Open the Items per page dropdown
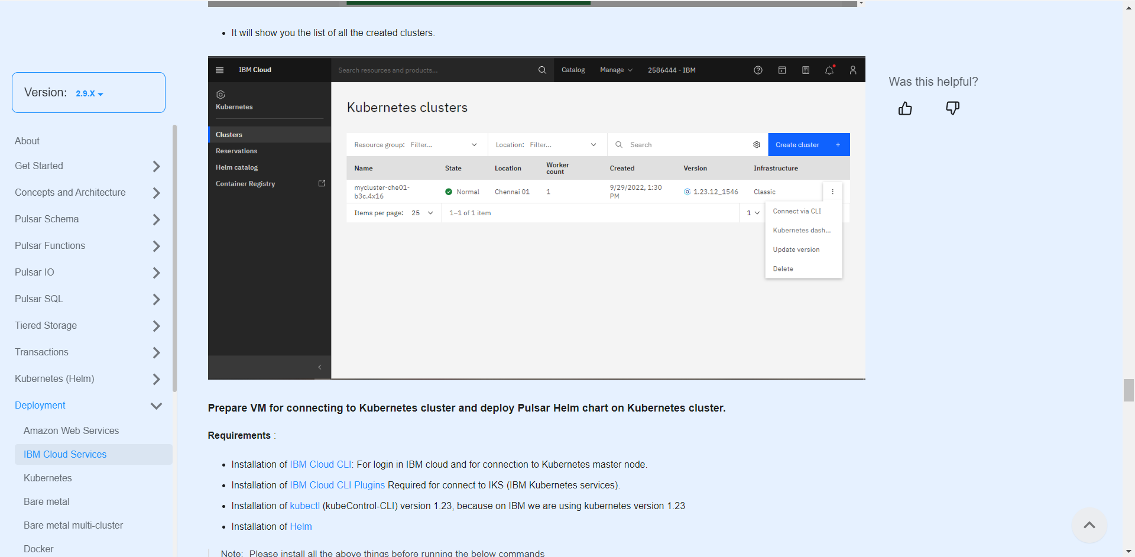 point(422,213)
